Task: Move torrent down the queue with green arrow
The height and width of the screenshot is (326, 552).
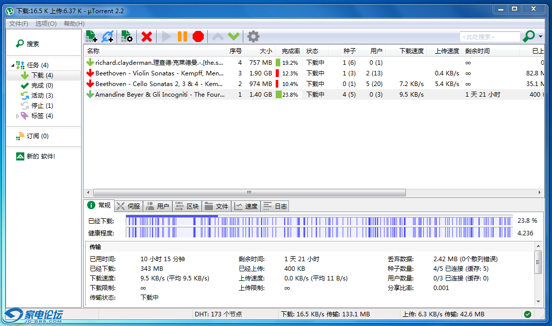Action: [x=234, y=36]
